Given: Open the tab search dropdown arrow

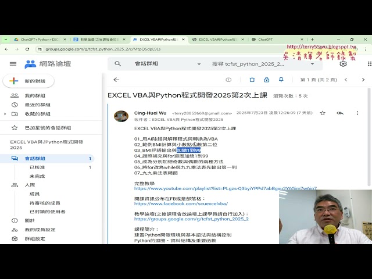Looking at the screenshot, I should (x=6, y=40).
